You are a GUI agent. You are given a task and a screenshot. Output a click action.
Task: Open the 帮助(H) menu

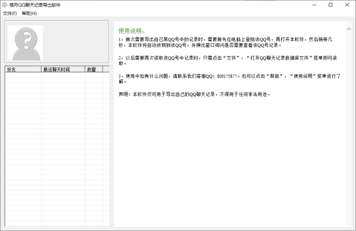tap(29, 14)
